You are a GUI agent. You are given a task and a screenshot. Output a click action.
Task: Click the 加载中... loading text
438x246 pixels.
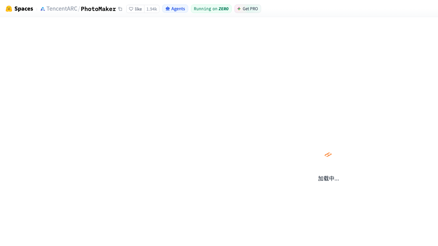[x=328, y=178]
